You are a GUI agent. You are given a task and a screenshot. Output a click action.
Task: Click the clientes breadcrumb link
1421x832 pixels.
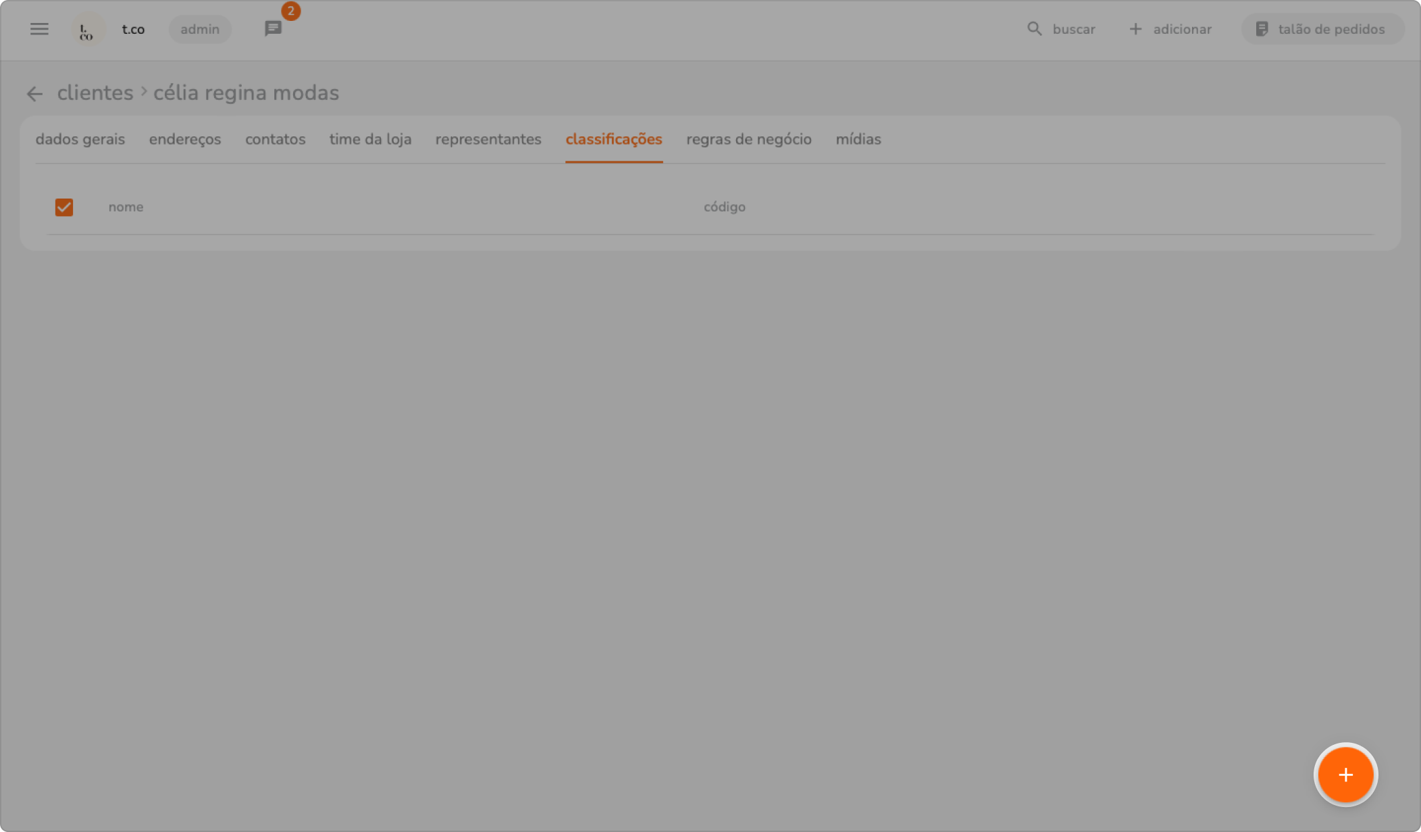tap(95, 93)
